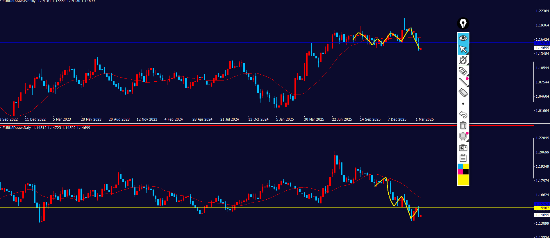Click the clipboard icon
The image size is (550, 238).
(463, 158)
